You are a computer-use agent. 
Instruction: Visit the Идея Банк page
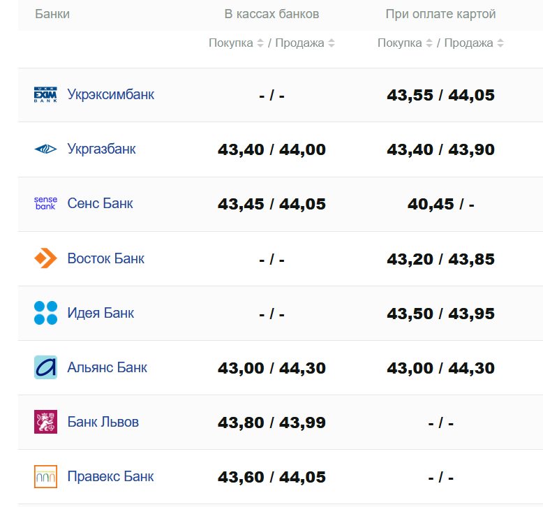101,313
